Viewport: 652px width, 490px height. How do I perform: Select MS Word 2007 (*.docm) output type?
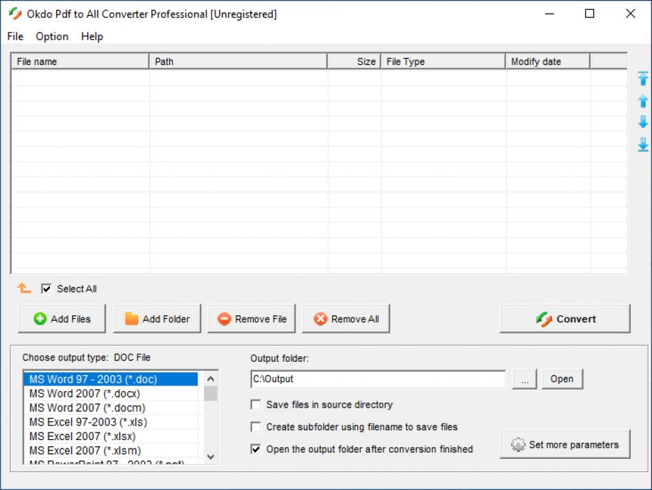coord(110,408)
